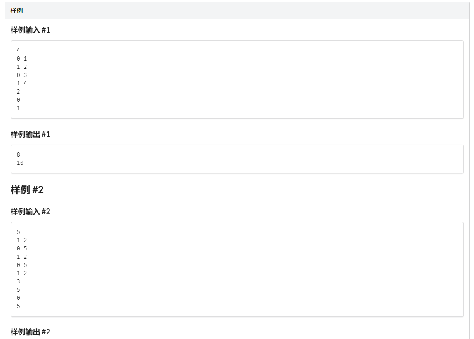Click the 样例 #2 section heading

pyautogui.click(x=27, y=190)
